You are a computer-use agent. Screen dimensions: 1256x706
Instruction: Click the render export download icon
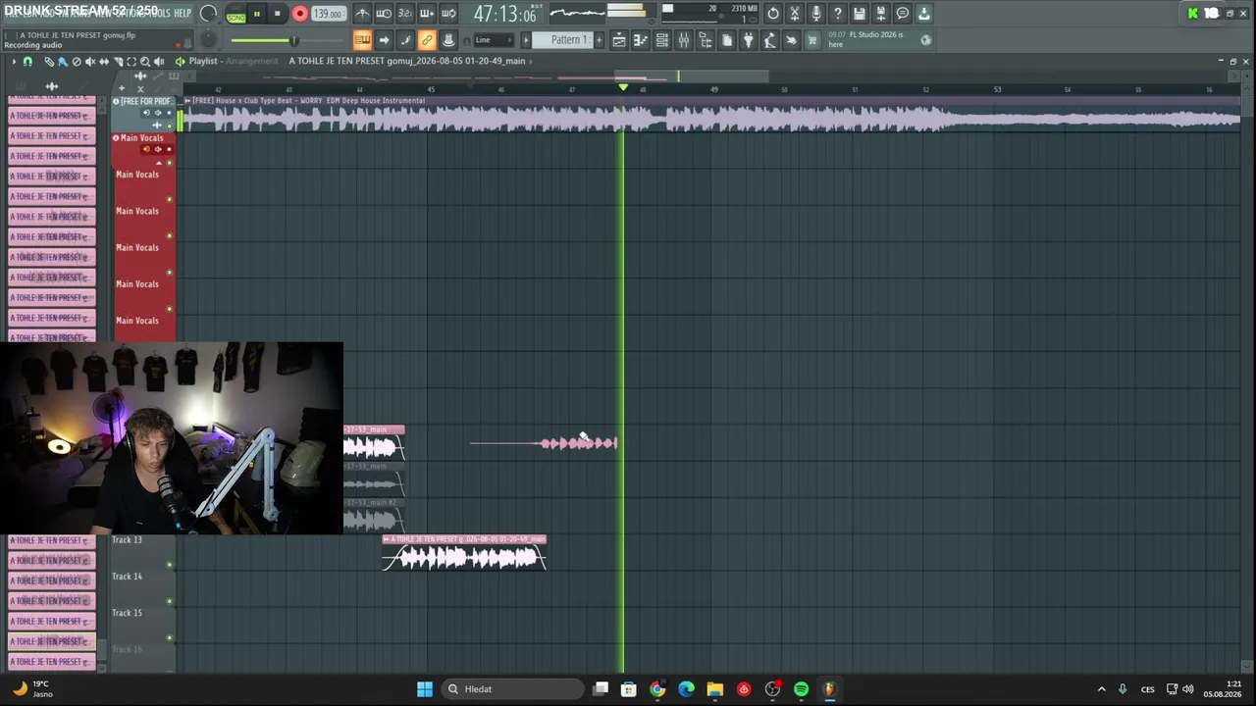point(924,14)
